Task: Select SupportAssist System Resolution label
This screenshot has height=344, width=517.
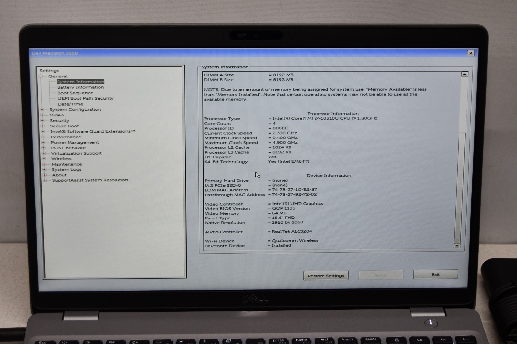Action: click(90, 180)
